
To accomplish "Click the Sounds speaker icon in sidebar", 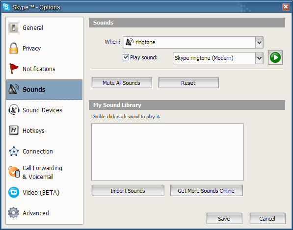I will [14, 89].
